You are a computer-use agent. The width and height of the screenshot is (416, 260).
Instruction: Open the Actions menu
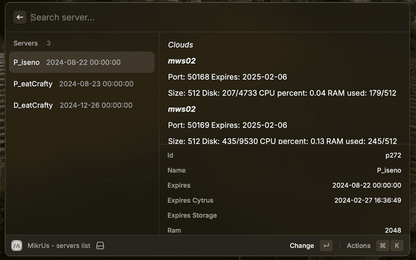coord(358,246)
